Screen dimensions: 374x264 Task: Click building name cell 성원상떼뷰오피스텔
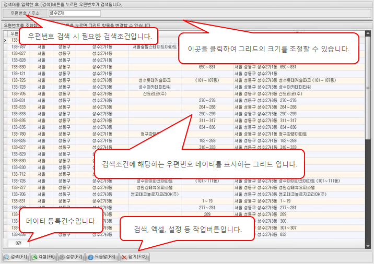click(155, 187)
